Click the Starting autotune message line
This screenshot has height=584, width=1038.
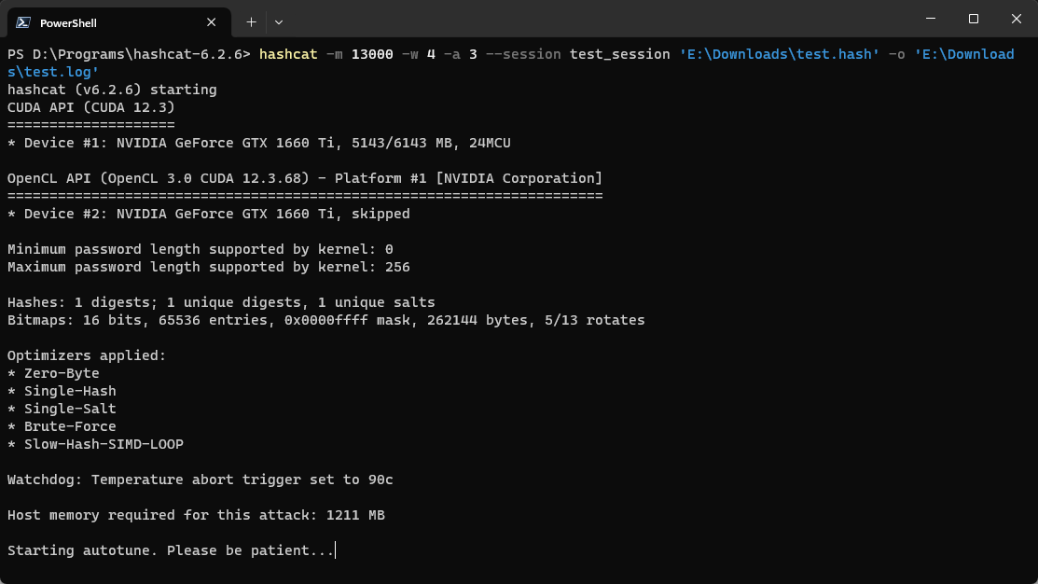click(x=170, y=550)
